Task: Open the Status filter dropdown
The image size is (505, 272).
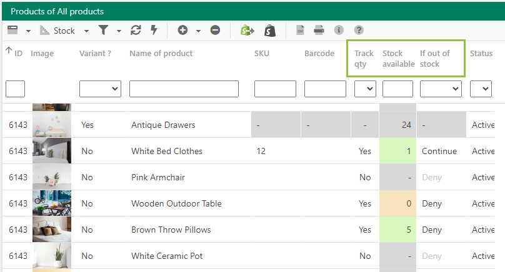Action: (481, 89)
